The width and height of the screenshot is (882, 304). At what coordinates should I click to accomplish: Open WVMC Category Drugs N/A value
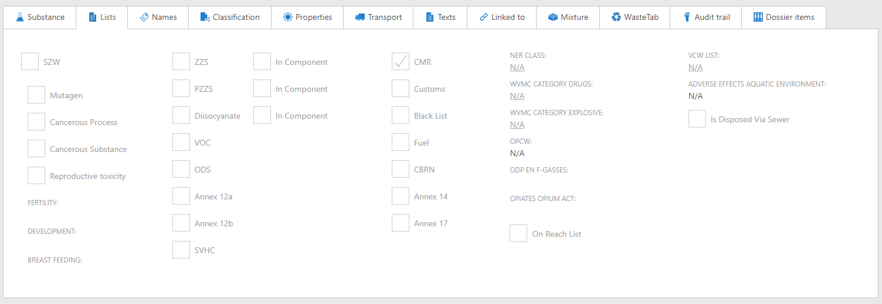tap(517, 96)
